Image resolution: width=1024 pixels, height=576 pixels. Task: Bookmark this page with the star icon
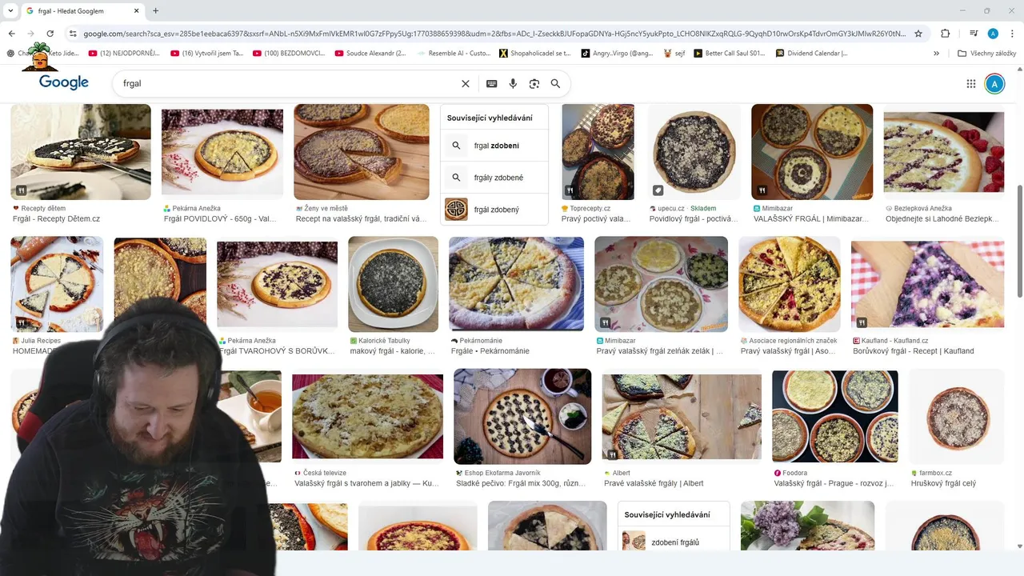(x=918, y=34)
